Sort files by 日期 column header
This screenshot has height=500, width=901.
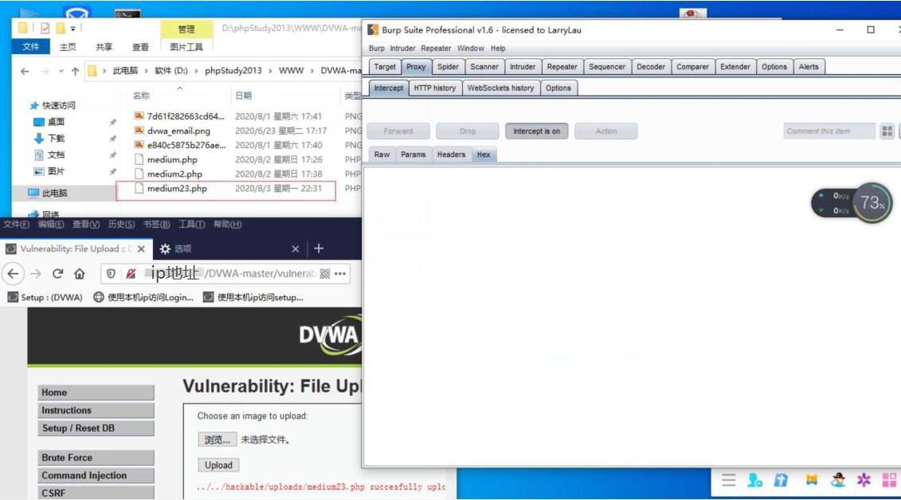coord(243,96)
